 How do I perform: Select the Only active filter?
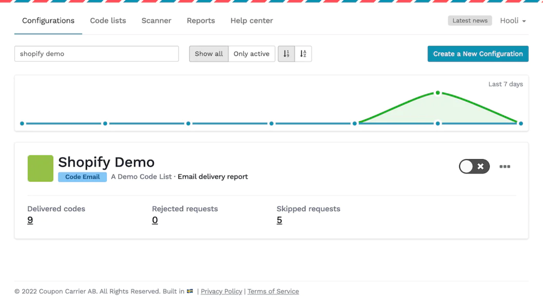(x=251, y=54)
